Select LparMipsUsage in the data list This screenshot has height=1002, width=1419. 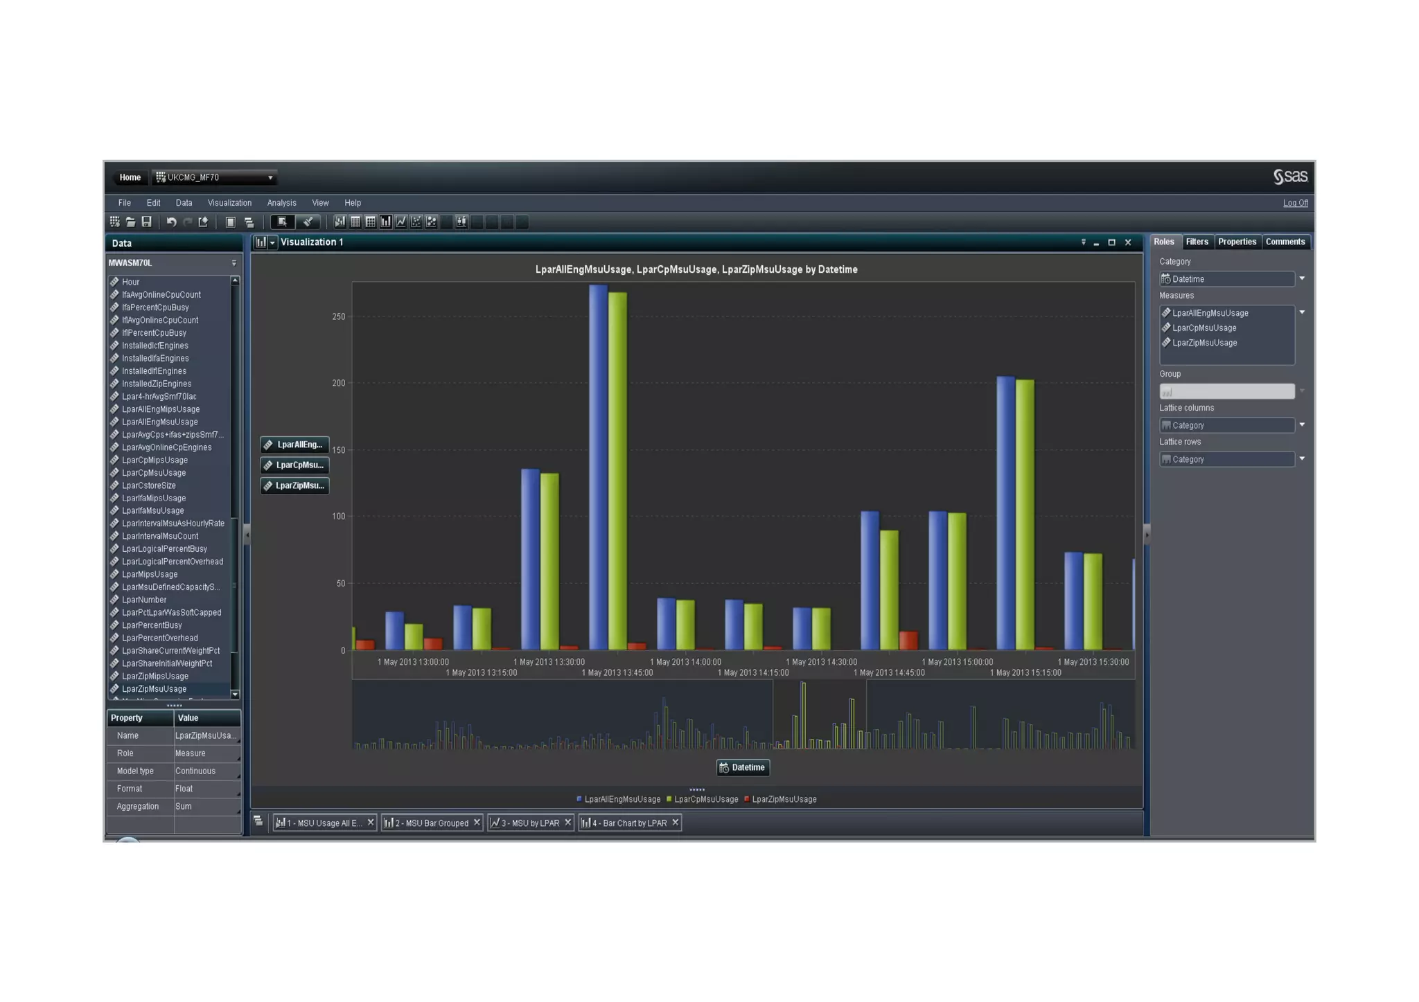[x=150, y=575]
